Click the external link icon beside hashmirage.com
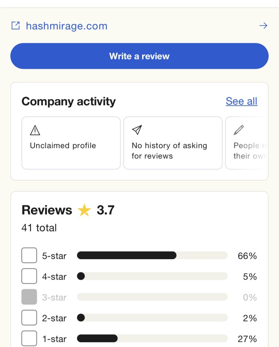 pyautogui.click(x=16, y=26)
